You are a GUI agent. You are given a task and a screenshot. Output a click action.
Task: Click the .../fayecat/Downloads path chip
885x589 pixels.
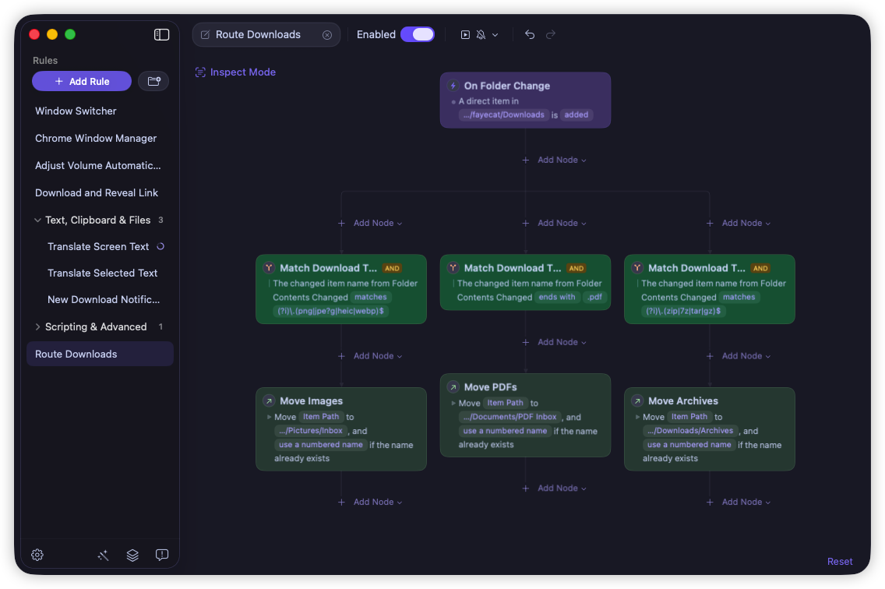[x=503, y=115]
